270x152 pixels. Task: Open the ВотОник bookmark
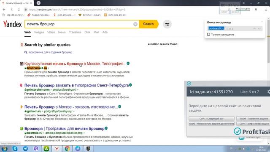89,15
